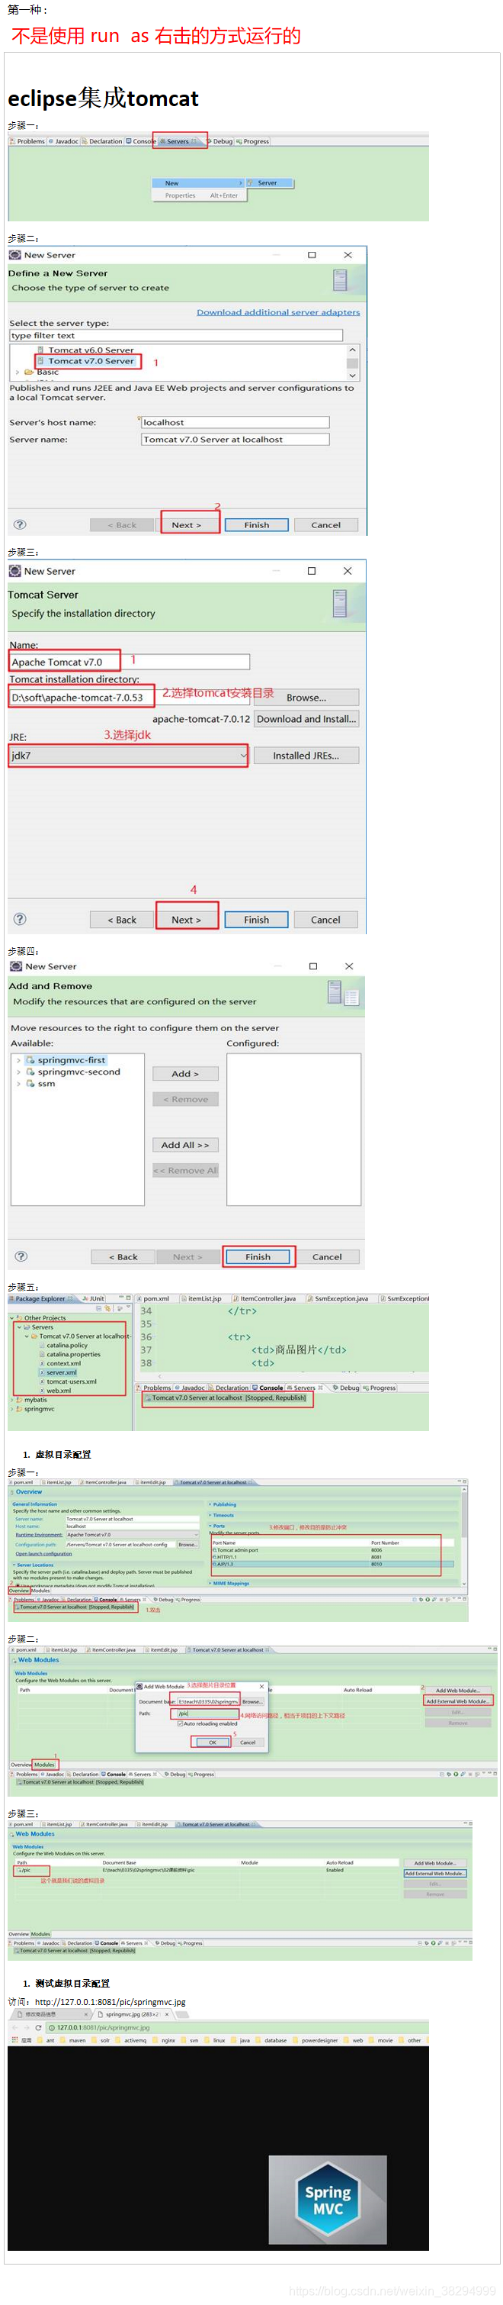Toggle Auto reloading enabled checkbox

click(180, 1723)
